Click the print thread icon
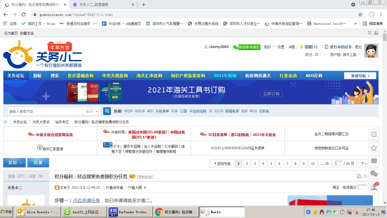Image resolution: width=387 pixels, height=218 pixels. [359, 176]
